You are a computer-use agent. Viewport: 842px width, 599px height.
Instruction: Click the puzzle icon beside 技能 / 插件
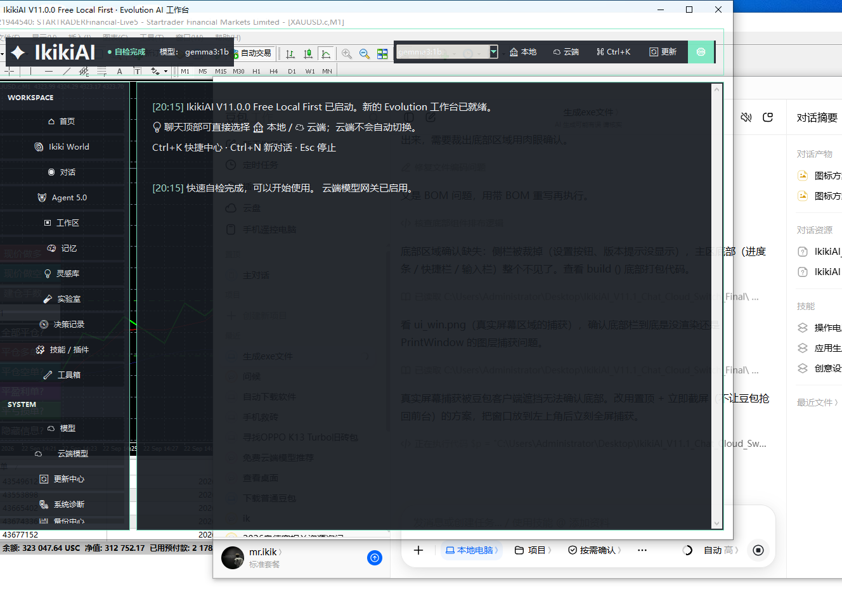(x=40, y=349)
